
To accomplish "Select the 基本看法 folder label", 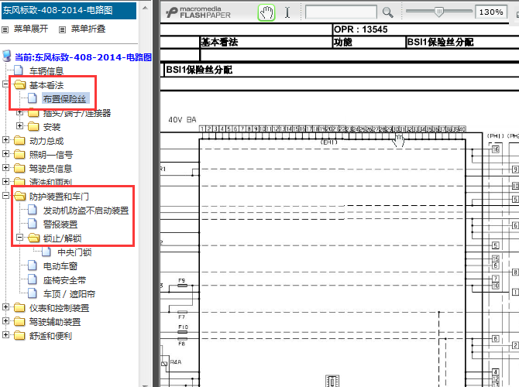I will click(46, 85).
